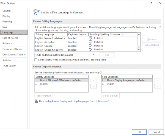Enable 'Let me know when I should download additional proofing tools'
The width and height of the screenshot is (165, 136).
pos(36,60)
